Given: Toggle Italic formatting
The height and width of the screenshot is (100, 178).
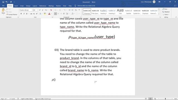Looking at the screenshot, I should coord(24,14).
